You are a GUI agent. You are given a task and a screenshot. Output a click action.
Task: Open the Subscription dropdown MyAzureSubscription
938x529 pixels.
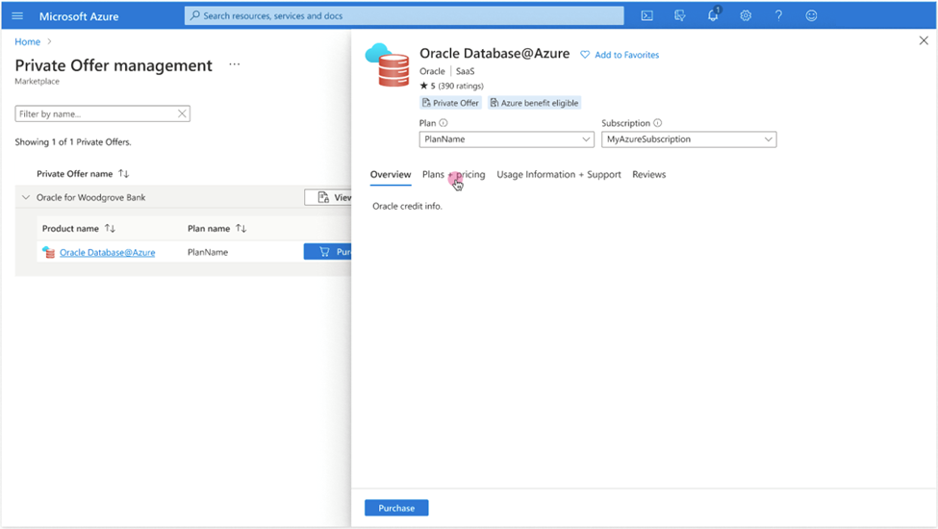point(688,139)
